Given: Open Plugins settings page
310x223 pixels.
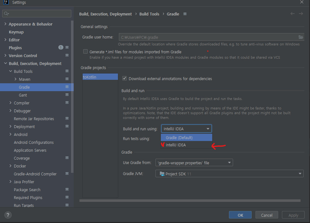Looking at the screenshot, I should click(x=15, y=48).
